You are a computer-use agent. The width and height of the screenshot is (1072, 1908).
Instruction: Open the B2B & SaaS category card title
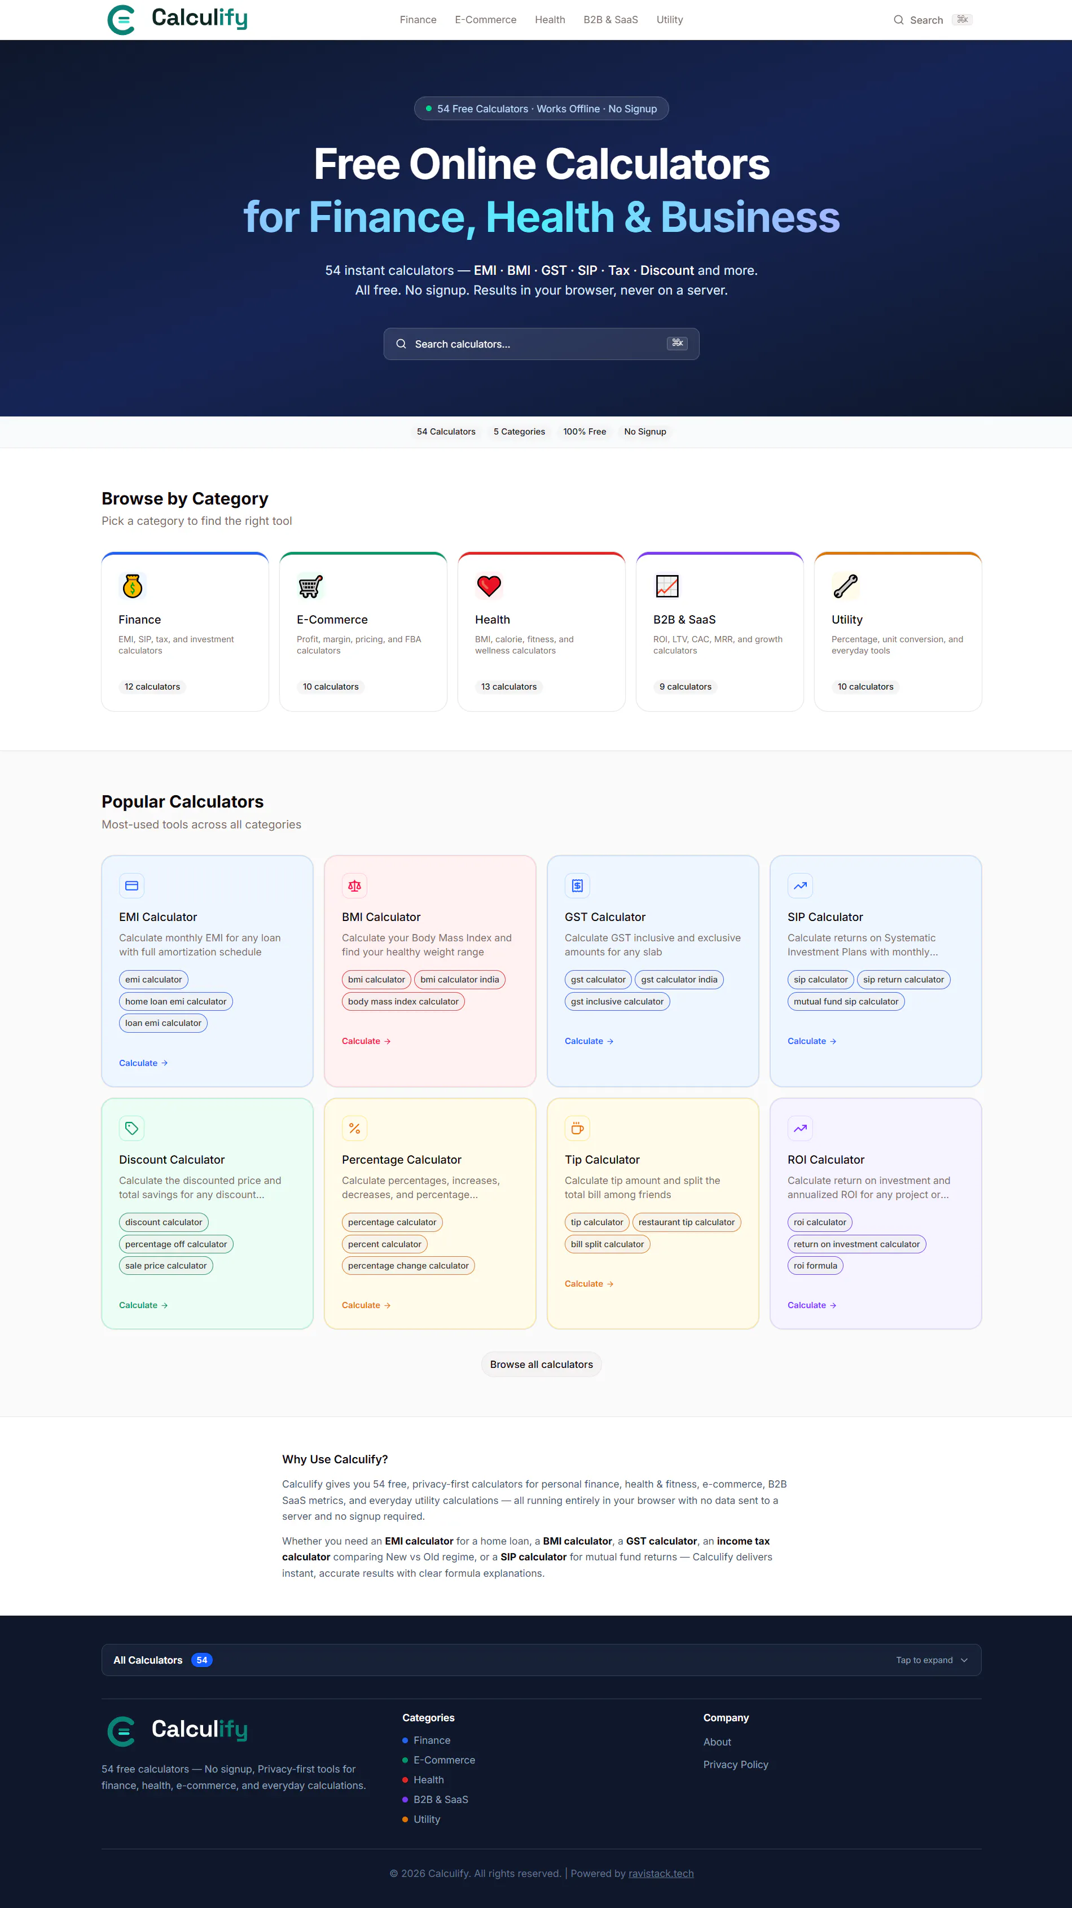685,619
